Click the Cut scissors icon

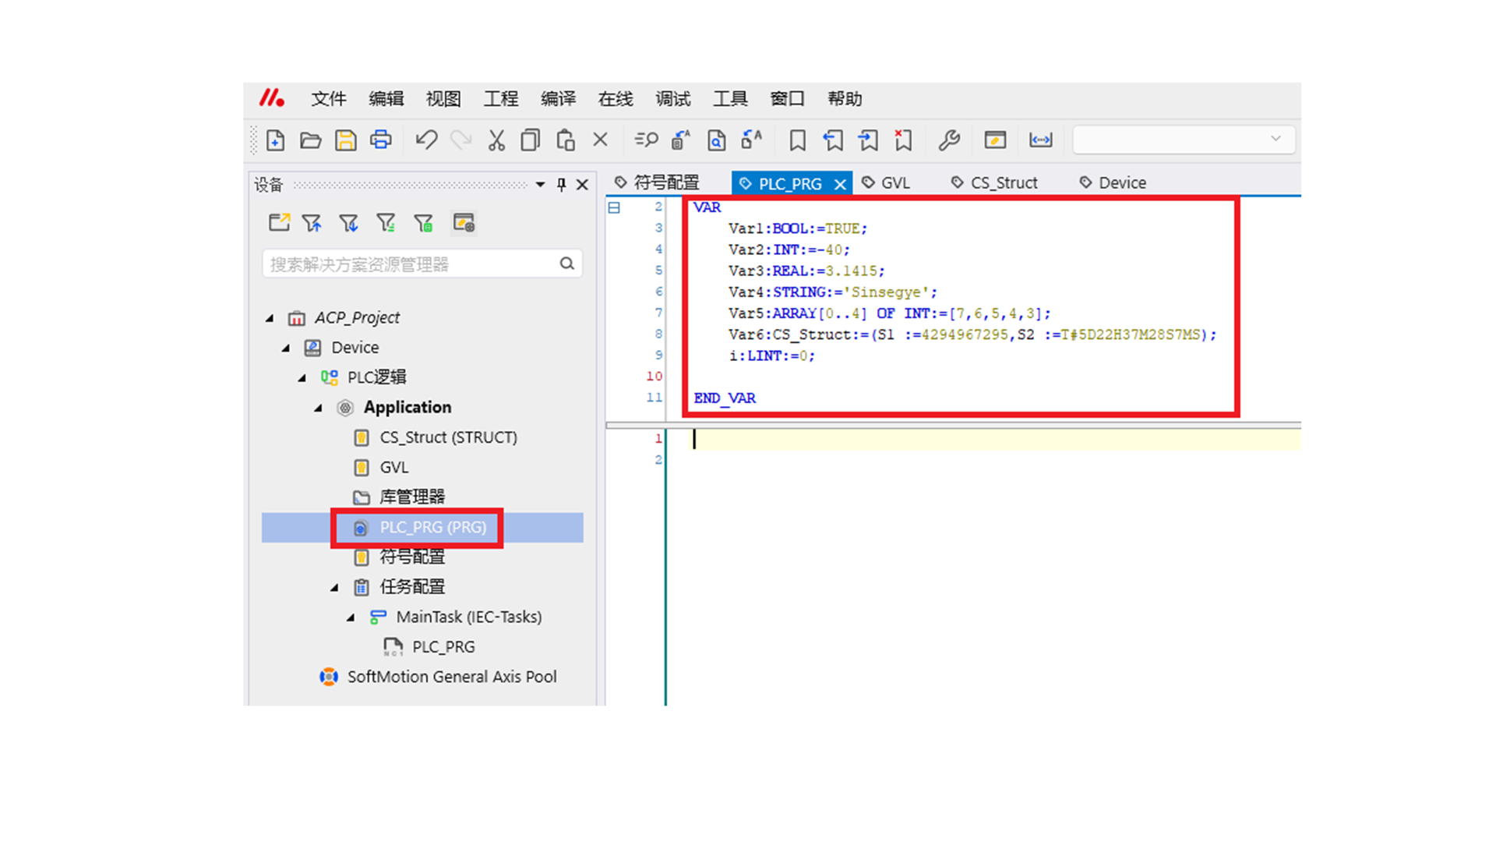click(496, 140)
